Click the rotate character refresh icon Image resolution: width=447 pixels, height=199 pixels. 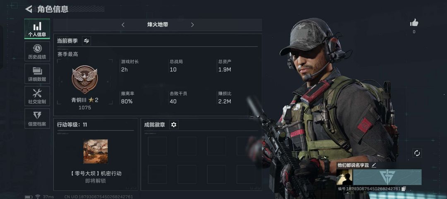click(x=417, y=153)
